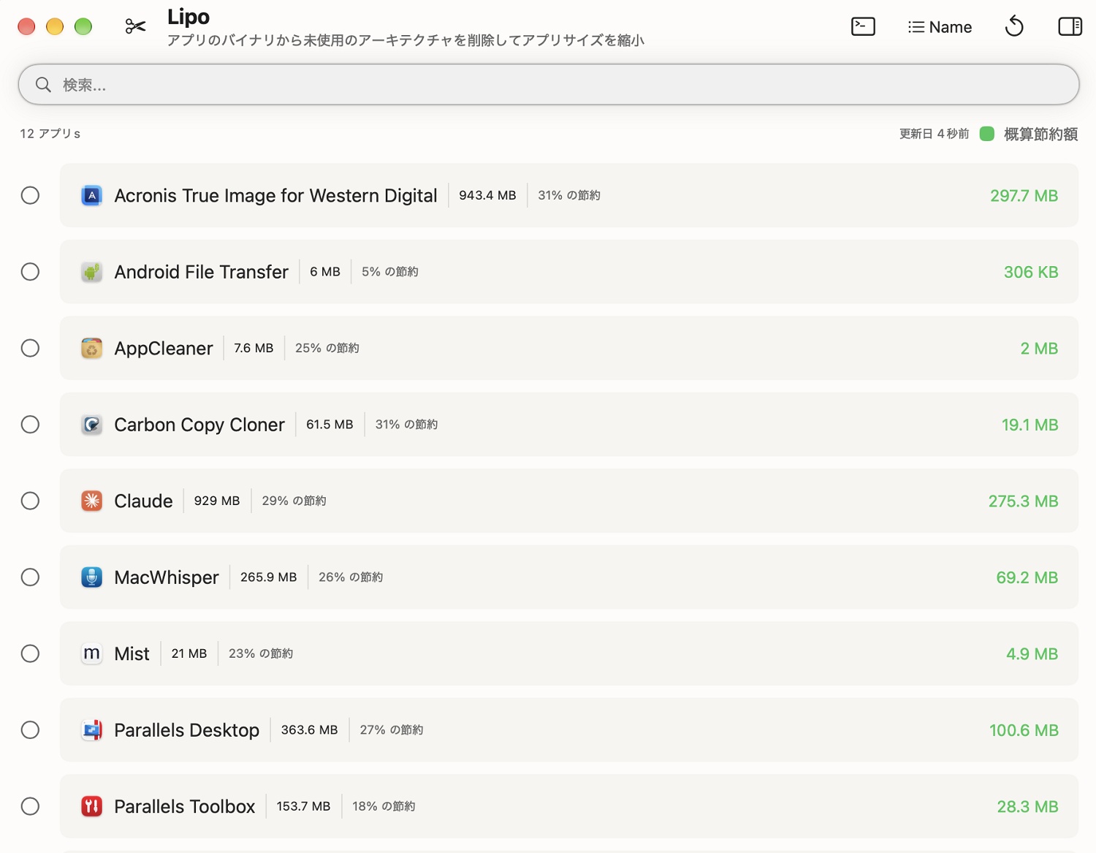
Task: Tick the Parallels Toolbox selection circle
Action: click(30, 806)
